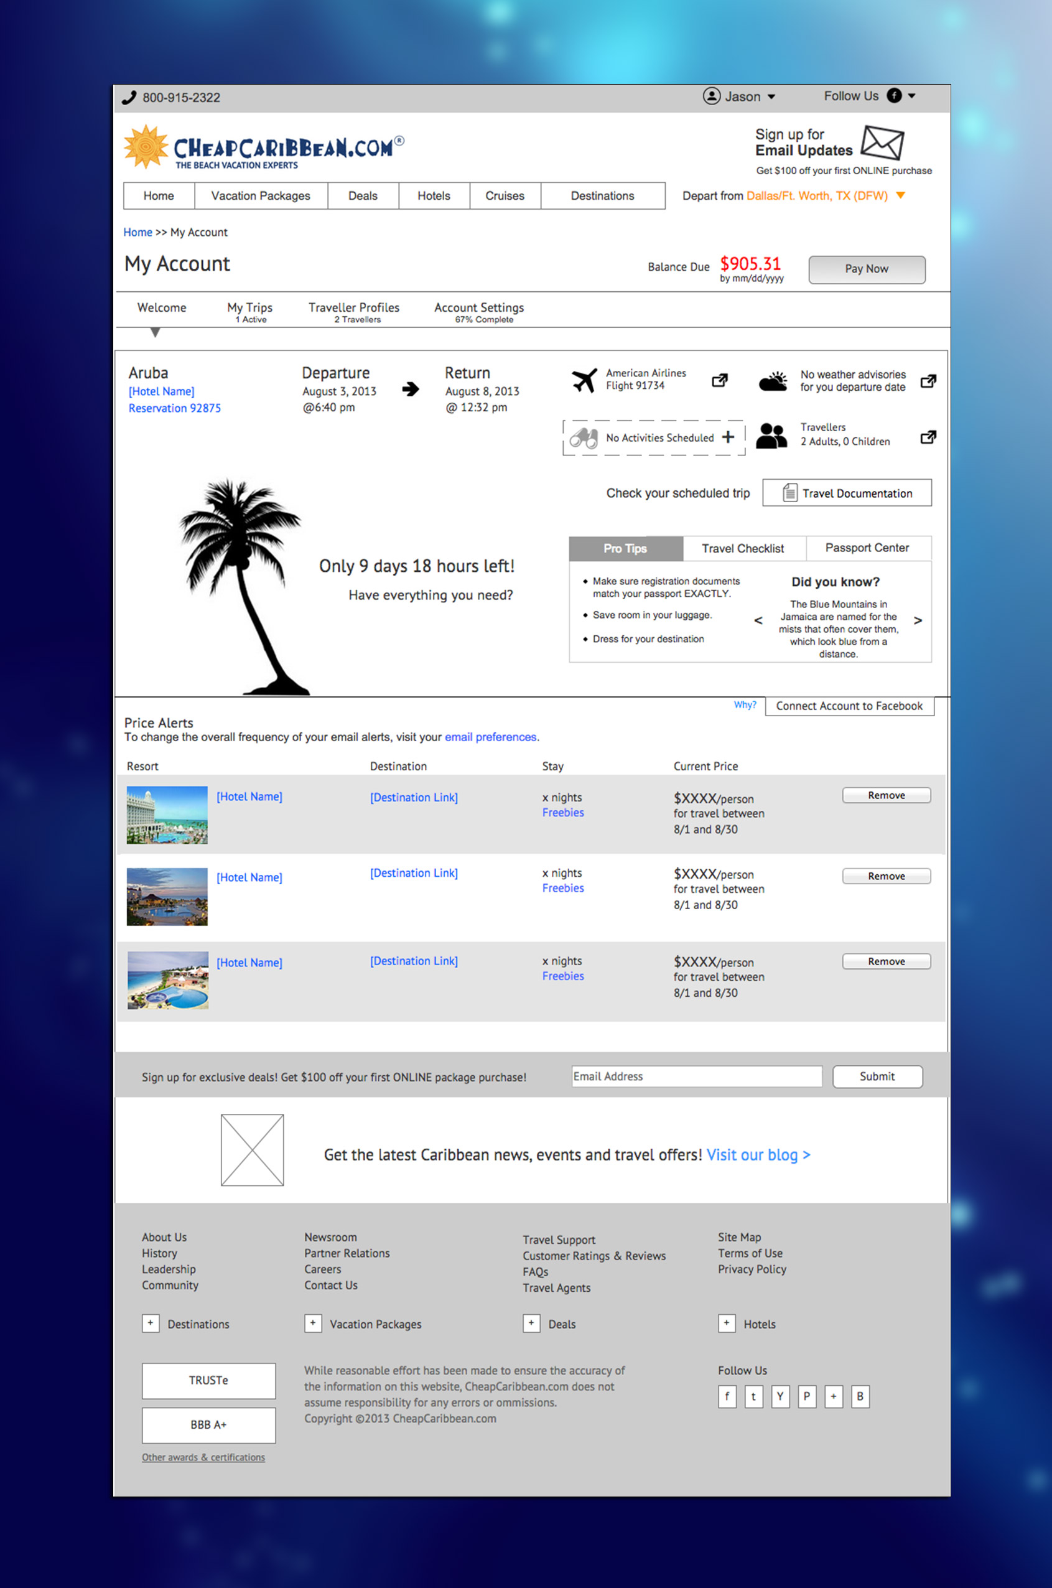This screenshot has height=1588, width=1052.
Task: Select the Pro Tips tab
Action: tap(625, 548)
